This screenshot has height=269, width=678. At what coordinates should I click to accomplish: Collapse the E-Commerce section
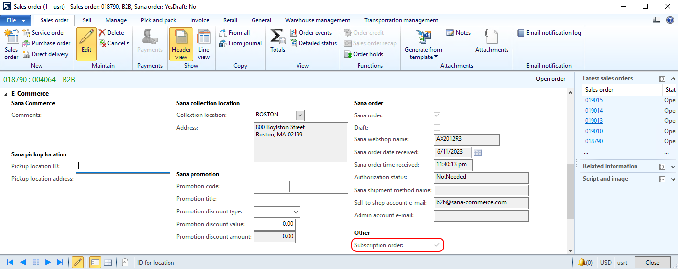click(x=6, y=94)
